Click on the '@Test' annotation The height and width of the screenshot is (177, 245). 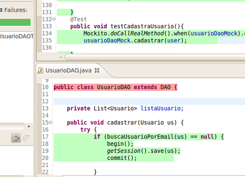(78, 19)
